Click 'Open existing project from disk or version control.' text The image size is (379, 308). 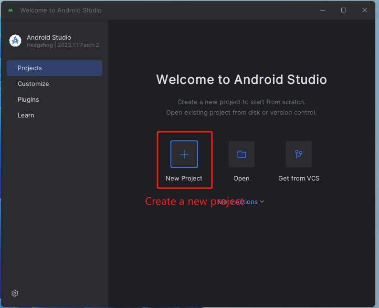point(242,112)
